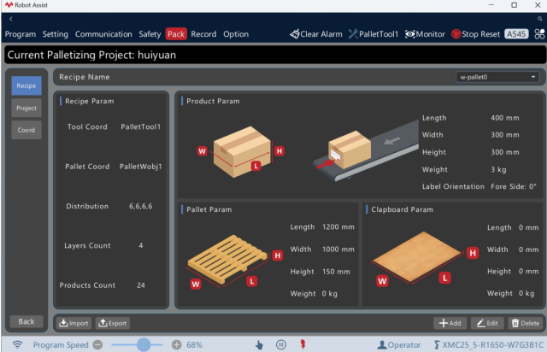Screen dimensions: 547x352
Task: Switch to the Project side tab
Action: (26, 109)
